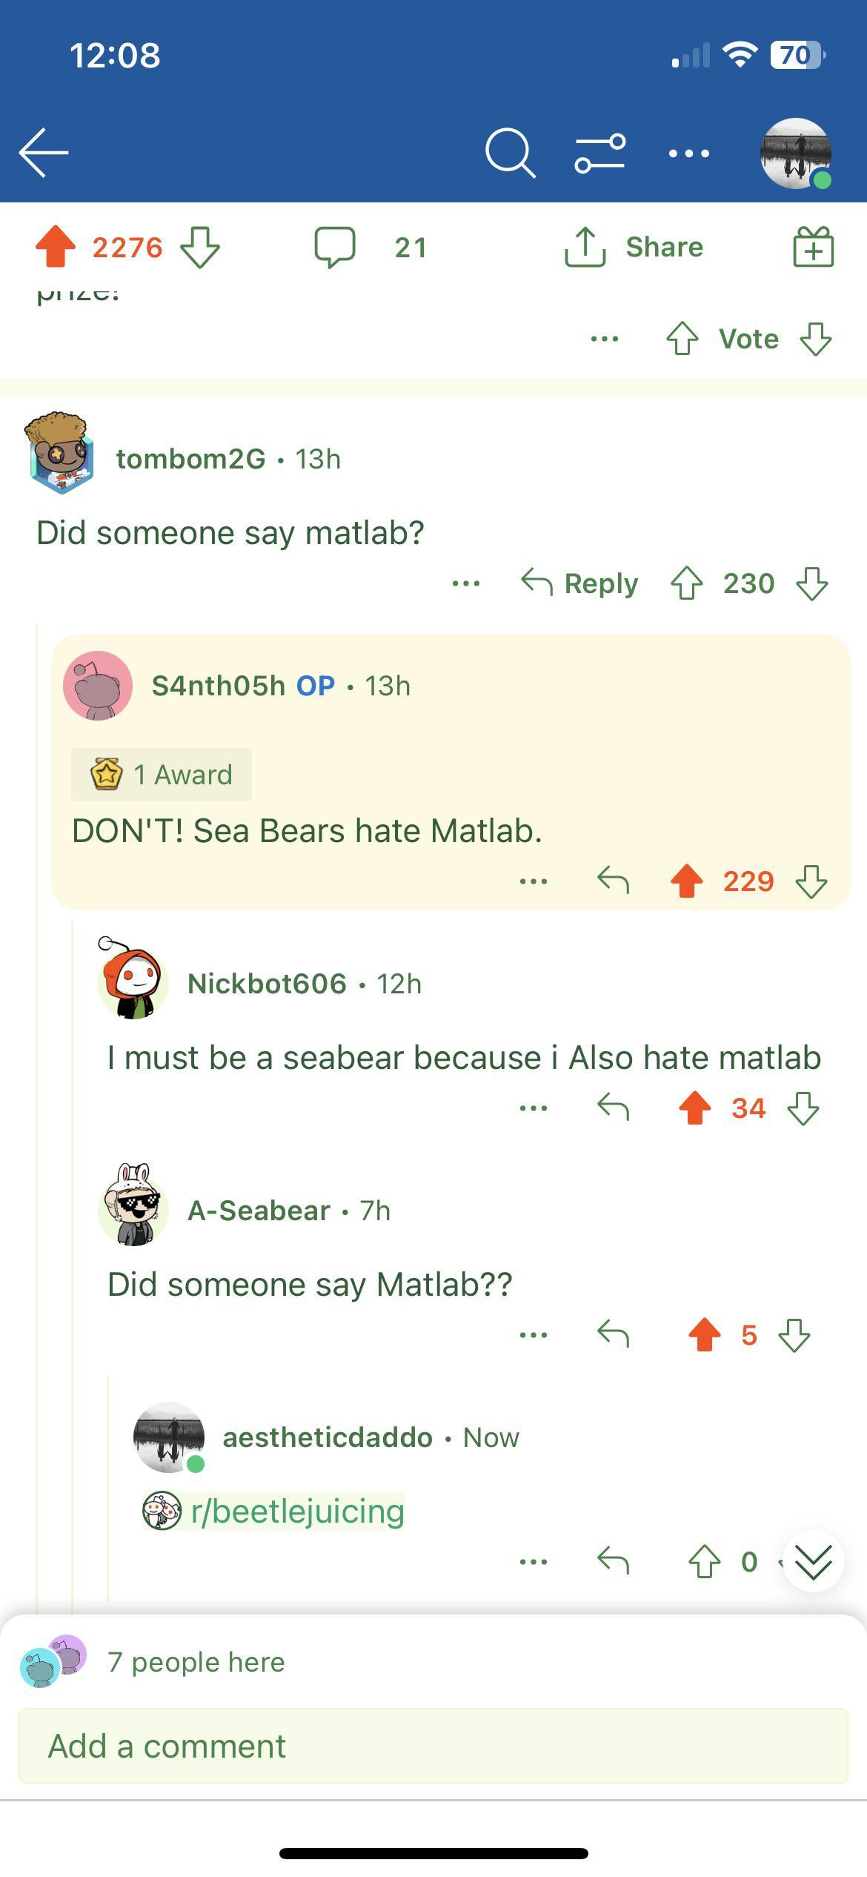Tap the back arrow to leave the post
867x1877 pixels.
41,153
